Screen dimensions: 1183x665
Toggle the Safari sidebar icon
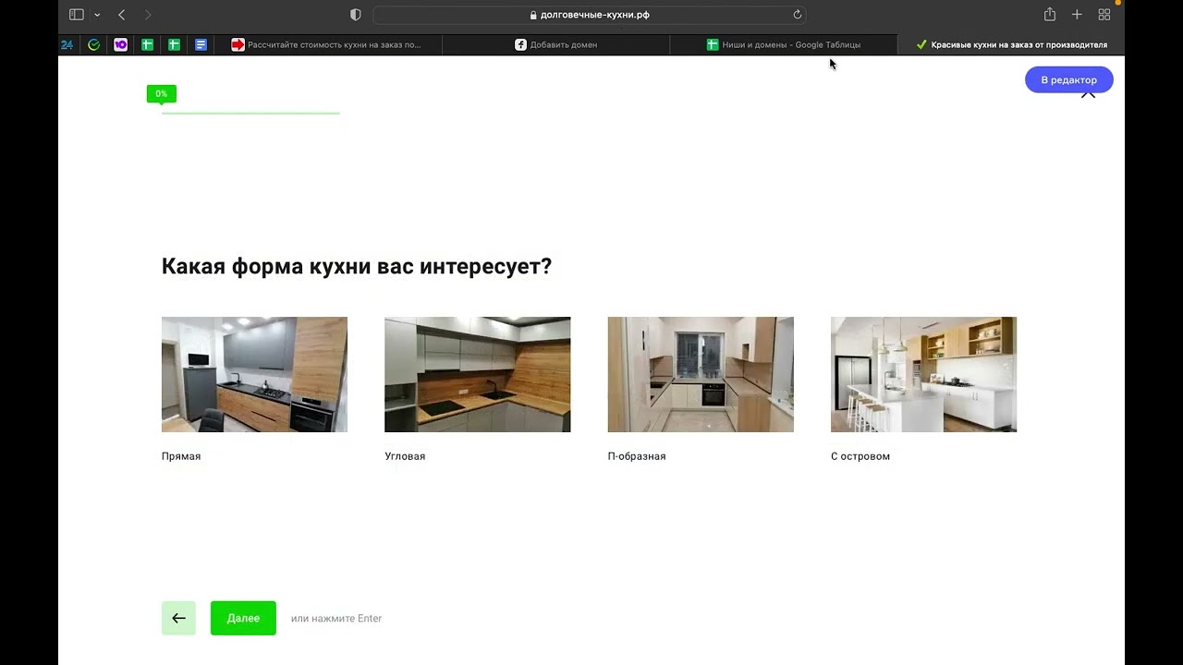(77, 15)
